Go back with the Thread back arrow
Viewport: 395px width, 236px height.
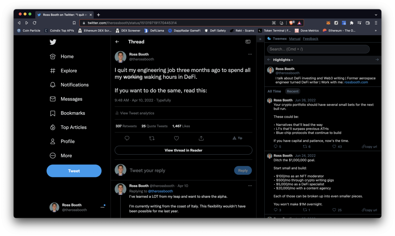tap(117, 42)
